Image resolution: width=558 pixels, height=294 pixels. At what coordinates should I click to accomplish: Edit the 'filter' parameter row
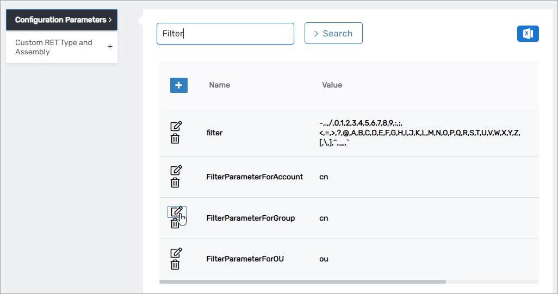(x=176, y=126)
